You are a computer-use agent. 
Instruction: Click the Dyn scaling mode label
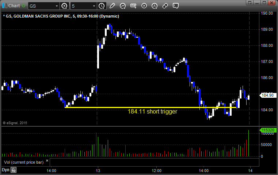click(x=5, y=170)
